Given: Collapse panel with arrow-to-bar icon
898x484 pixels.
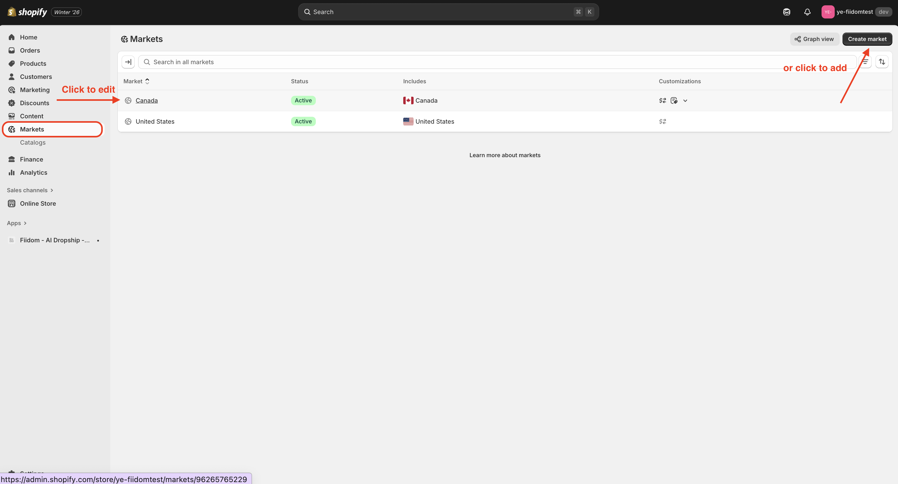Looking at the screenshot, I should [128, 62].
